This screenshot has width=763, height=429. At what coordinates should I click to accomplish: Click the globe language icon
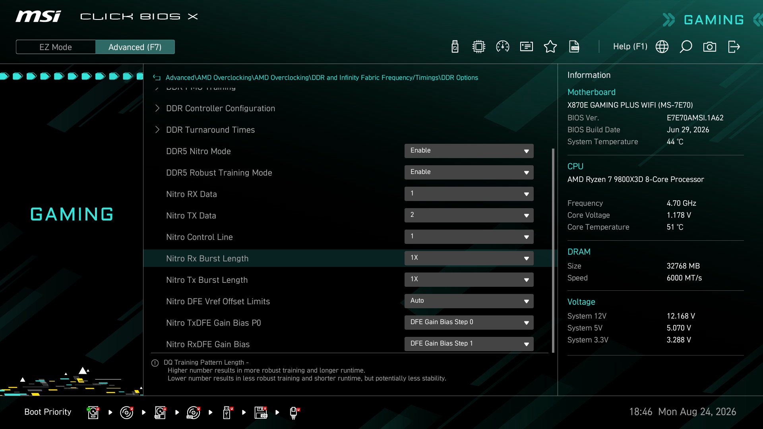click(662, 46)
